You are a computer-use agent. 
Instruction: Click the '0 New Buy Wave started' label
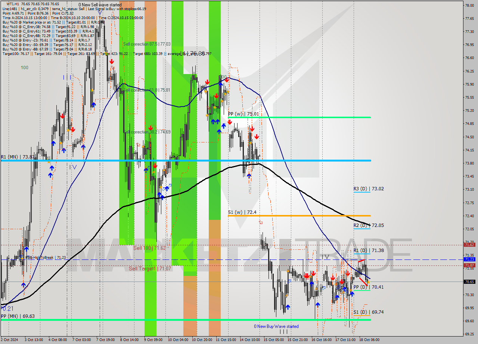pos(276,326)
